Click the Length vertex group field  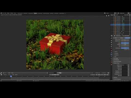point(124,66)
